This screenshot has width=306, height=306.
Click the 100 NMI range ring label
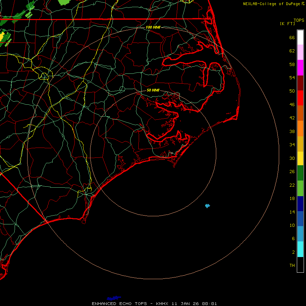pos(153,27)
